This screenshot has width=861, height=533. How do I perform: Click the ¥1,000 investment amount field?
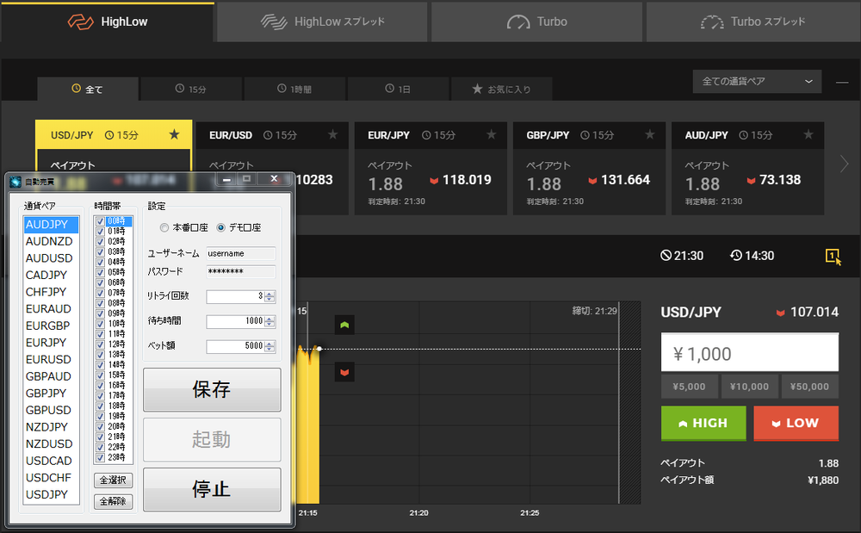pyautogui.click(x=750, y=353)
